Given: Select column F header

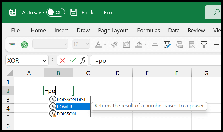Looking at the screenshot, I should tap(177, 73).
